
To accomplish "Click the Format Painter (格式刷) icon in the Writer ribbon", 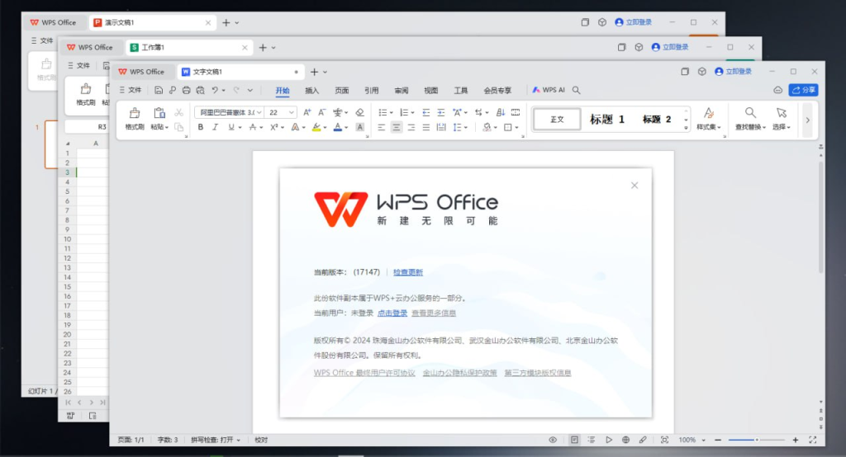I will coord(135,113).
